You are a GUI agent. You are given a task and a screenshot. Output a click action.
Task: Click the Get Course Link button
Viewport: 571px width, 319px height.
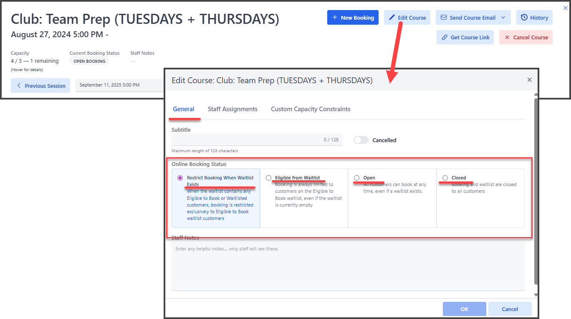[x=465, y=37]
